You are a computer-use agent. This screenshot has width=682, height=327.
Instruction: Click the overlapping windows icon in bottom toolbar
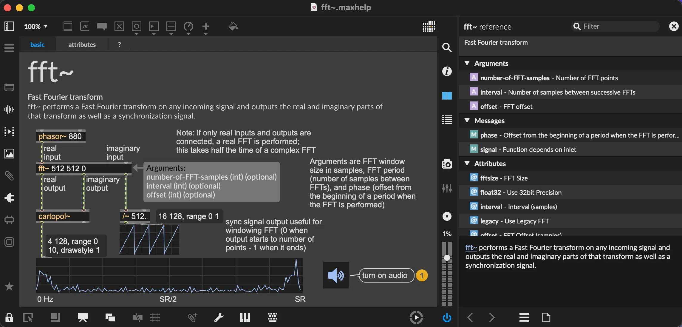tap(110, 317)
